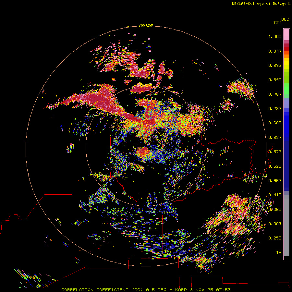Click the 1.000 value on the color scale
Viewport: 292px width, 292px height.
click(275, 36)
